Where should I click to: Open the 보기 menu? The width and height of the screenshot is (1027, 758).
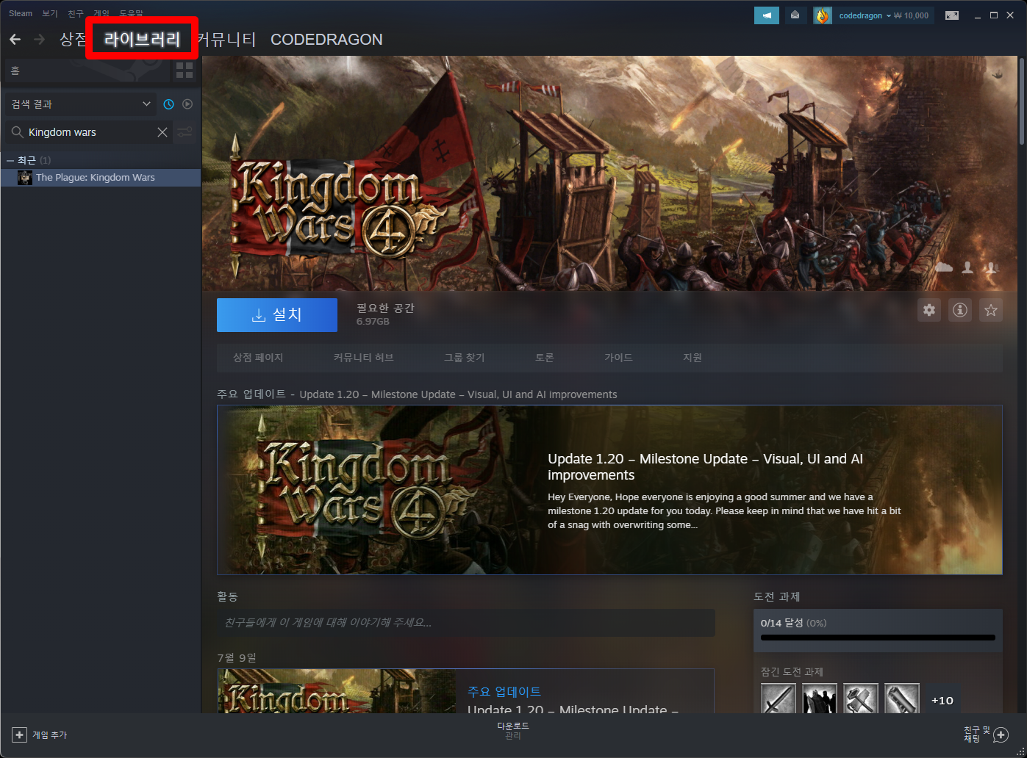click(x=49, y=13)
